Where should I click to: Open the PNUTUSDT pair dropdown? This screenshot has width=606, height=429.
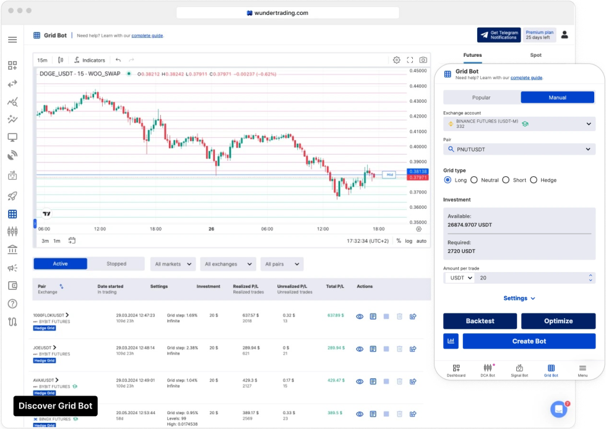click(519, 150)
